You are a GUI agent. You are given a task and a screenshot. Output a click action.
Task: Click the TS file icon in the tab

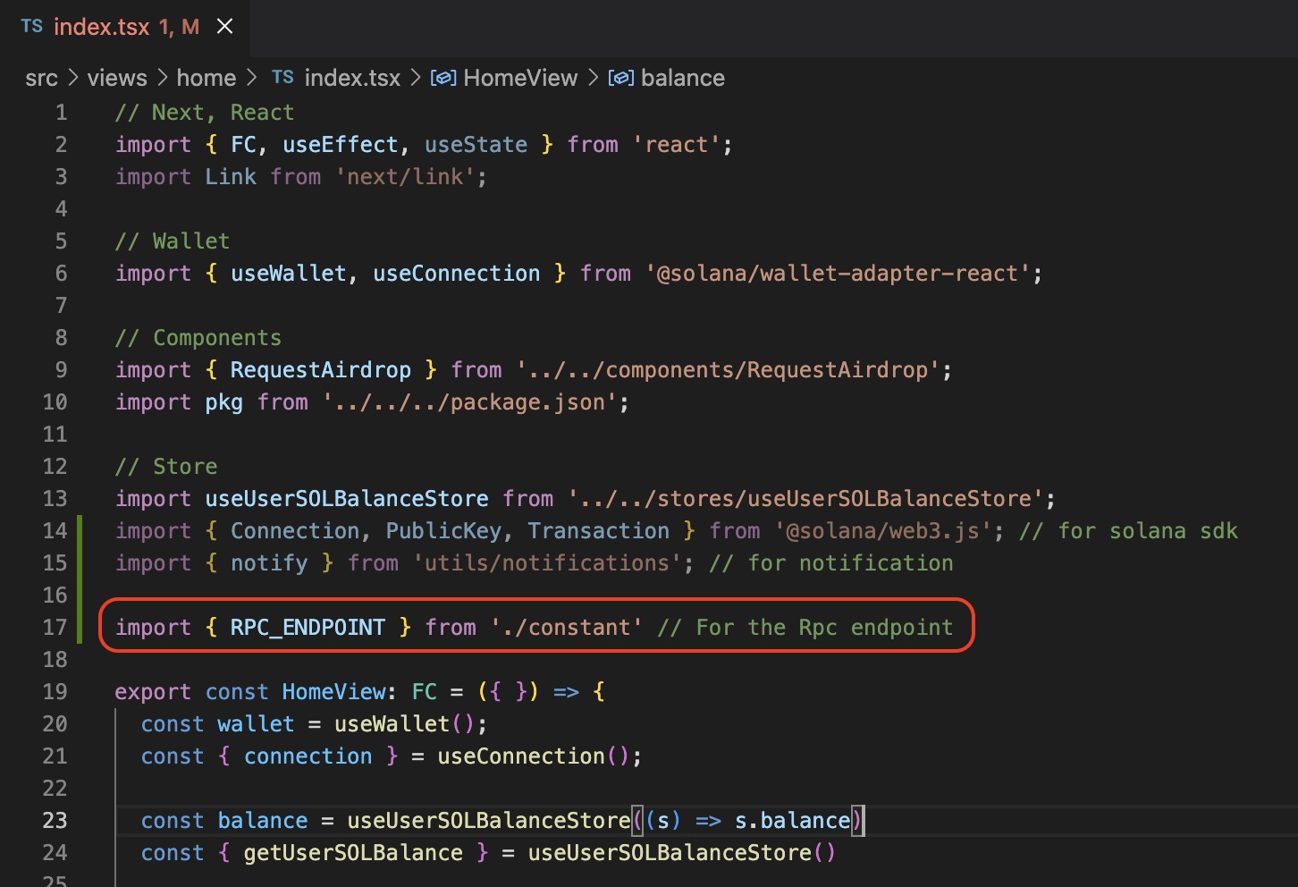pos(32,27)
